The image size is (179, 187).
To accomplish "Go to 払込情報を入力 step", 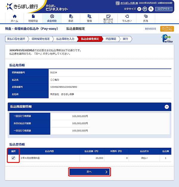I will (65, 39).
